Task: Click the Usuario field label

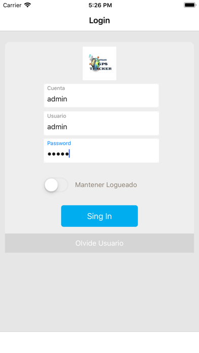Action: coord(56,116)
